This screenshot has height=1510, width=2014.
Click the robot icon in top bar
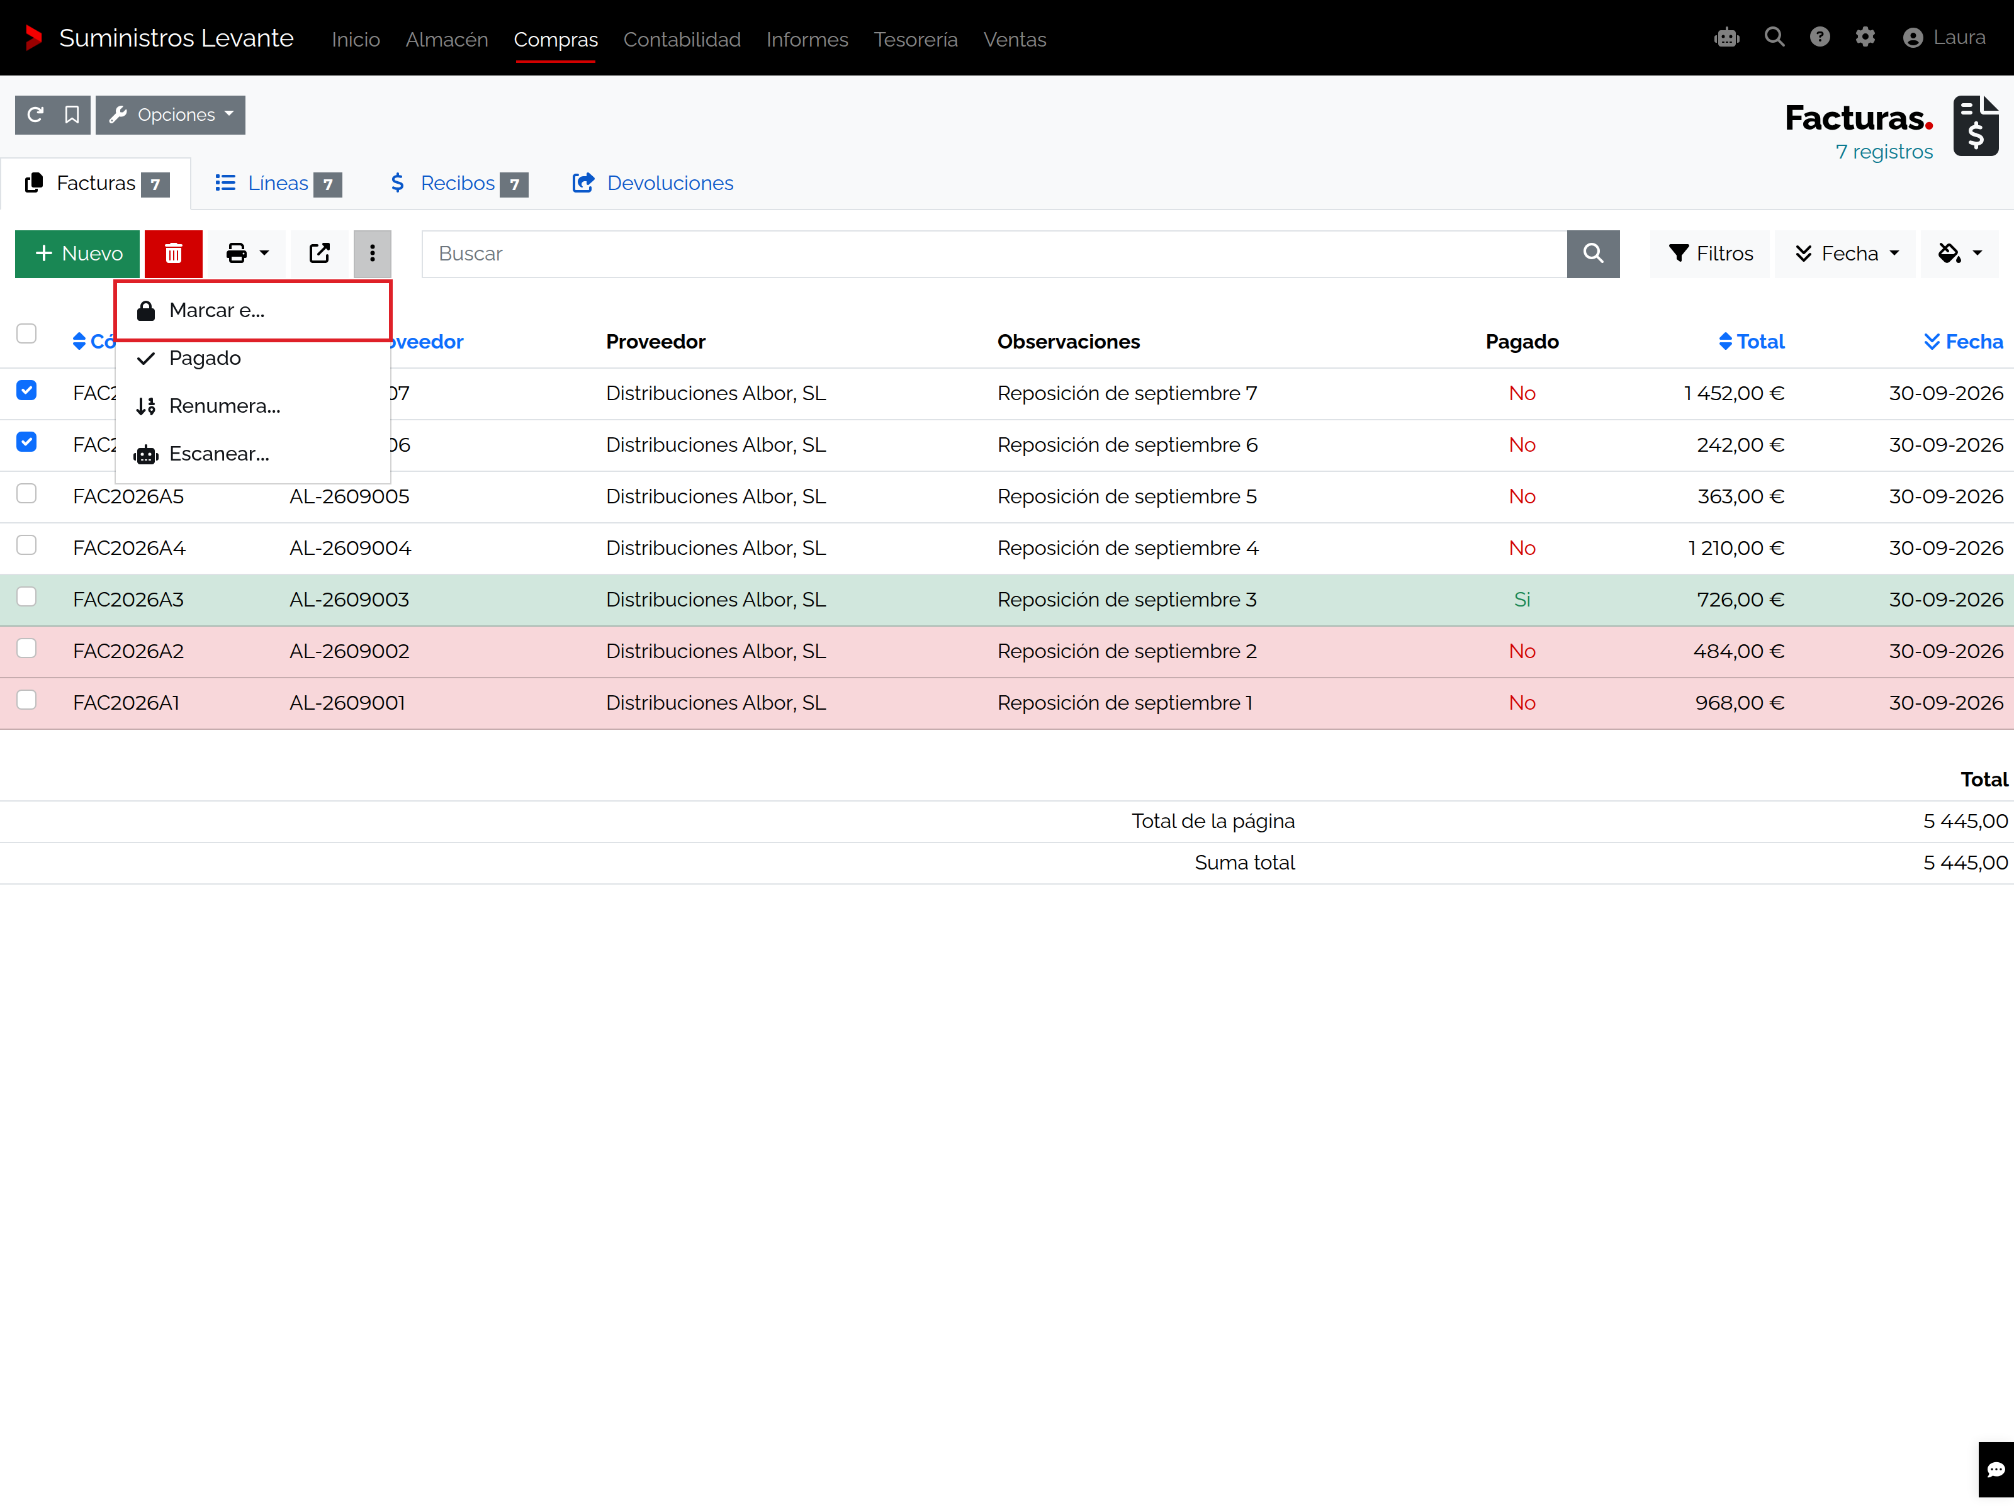coord(1726,37)
